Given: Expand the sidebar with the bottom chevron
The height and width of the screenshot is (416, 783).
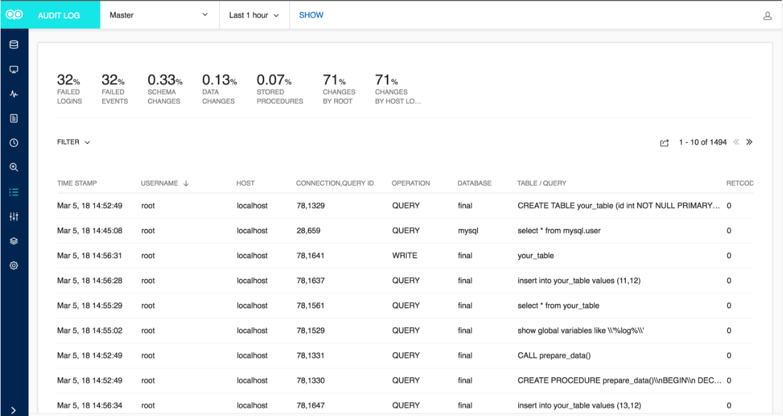Looking at the screenshot, I should (14, 410).
